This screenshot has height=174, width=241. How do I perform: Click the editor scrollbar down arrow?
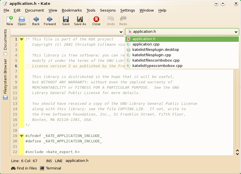[x=237, y=154]
